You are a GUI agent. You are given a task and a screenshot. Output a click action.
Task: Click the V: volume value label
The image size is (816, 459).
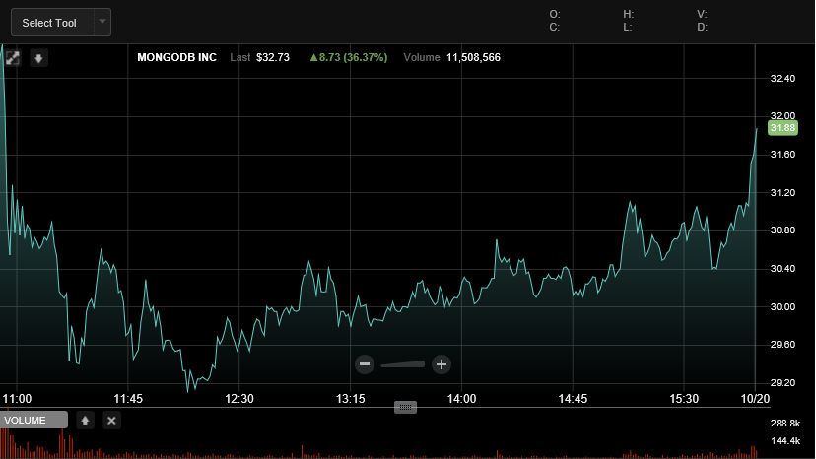(x=702, y=14)
